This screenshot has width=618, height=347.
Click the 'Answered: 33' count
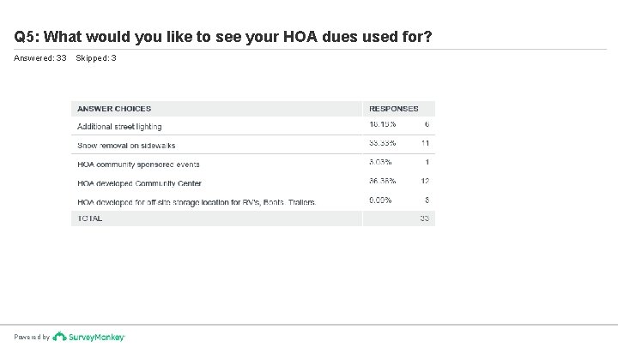[x=39, y=58]
